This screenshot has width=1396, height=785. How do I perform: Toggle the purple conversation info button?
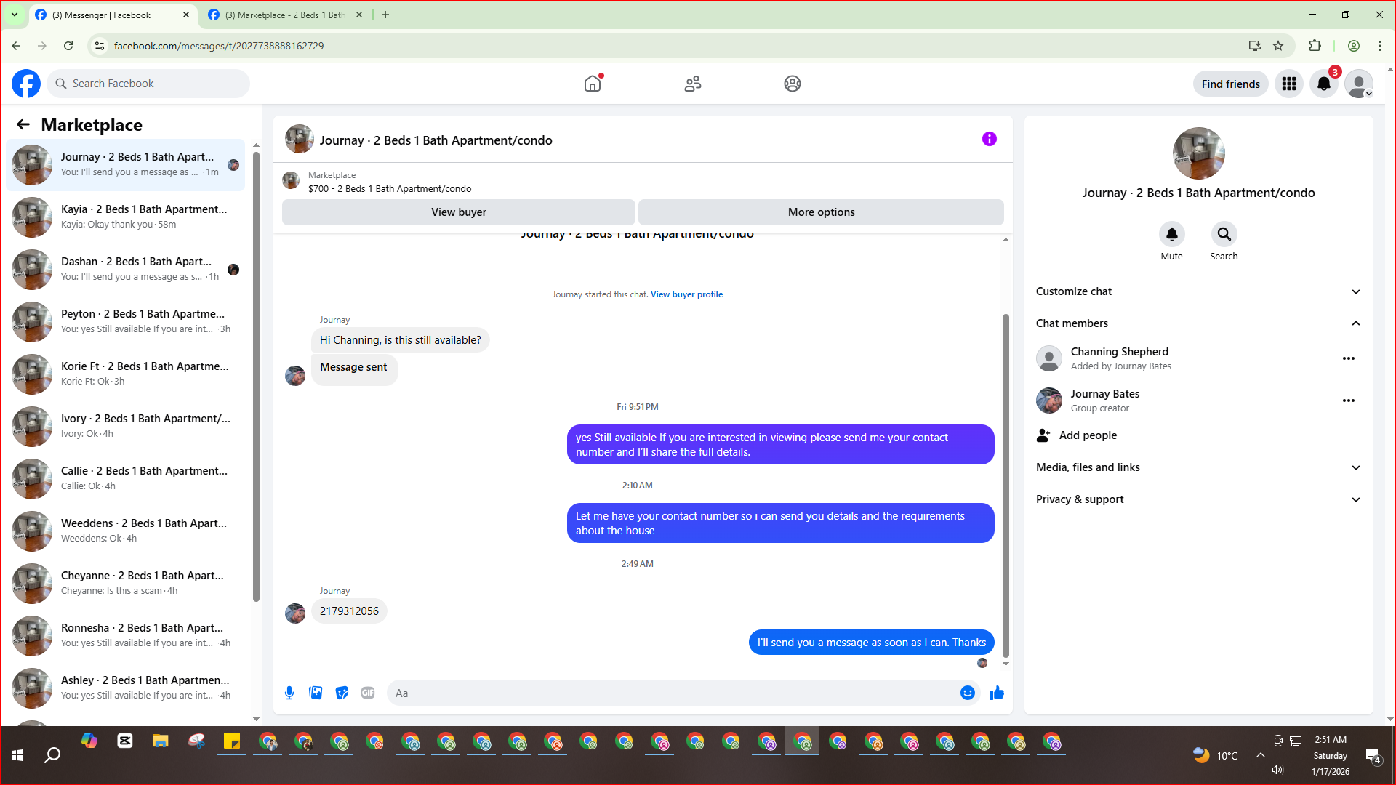point(989,139)
